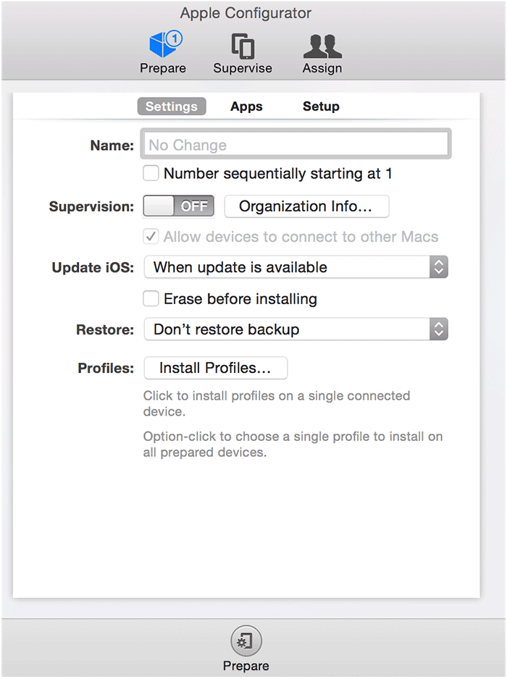The width and height of the screenshot is (507, 677).
Task: Click the bottom Prepare label
Action: coord(246,665)
